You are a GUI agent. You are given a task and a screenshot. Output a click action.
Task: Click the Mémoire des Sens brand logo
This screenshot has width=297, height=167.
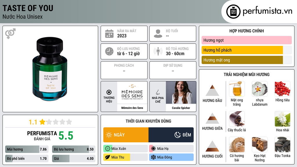[132, 92]
